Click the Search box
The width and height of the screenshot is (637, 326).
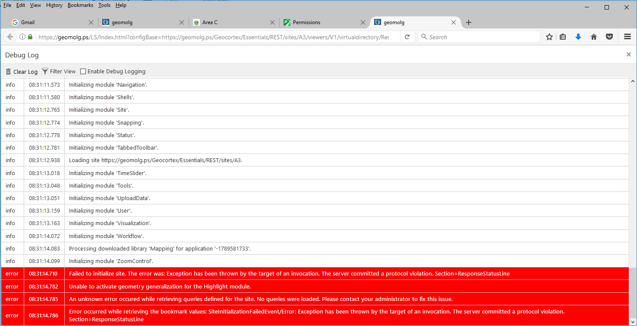click(479, 37)
